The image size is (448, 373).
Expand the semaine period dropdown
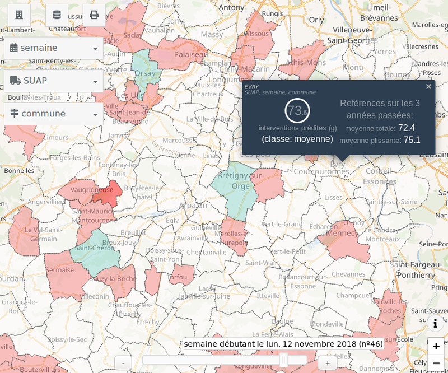click(54, 48)
